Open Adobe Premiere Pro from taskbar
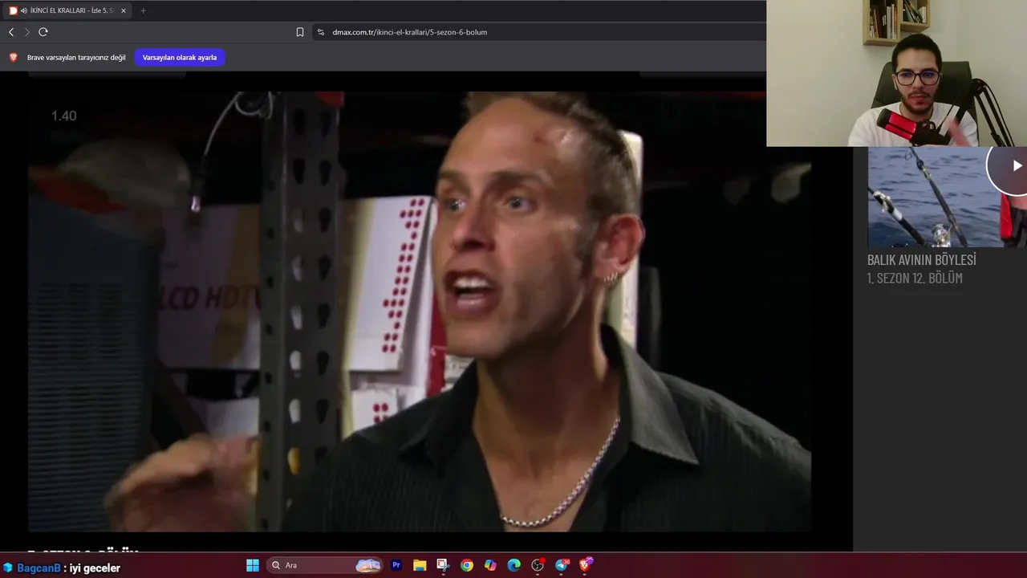This screenshot has width=1027, height=578. coord(396,565)
